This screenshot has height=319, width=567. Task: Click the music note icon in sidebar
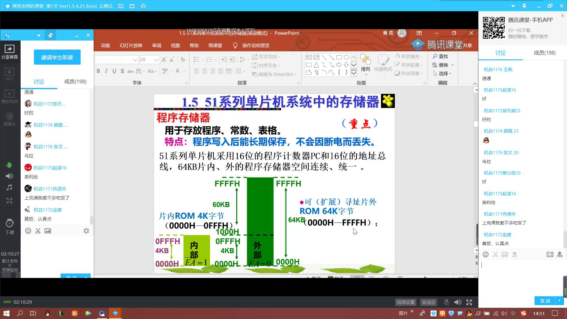point(9,188)
